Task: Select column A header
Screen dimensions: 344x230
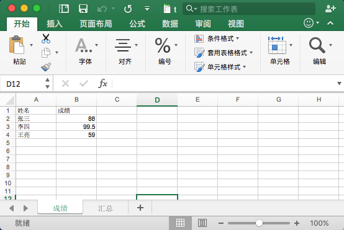Action: pyautogui.click(x=36, y=100)
